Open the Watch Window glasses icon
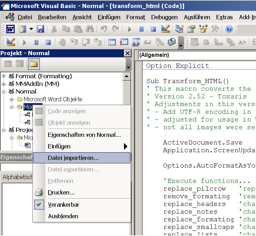Screen dimensions: 256x236 click(136, 42)
